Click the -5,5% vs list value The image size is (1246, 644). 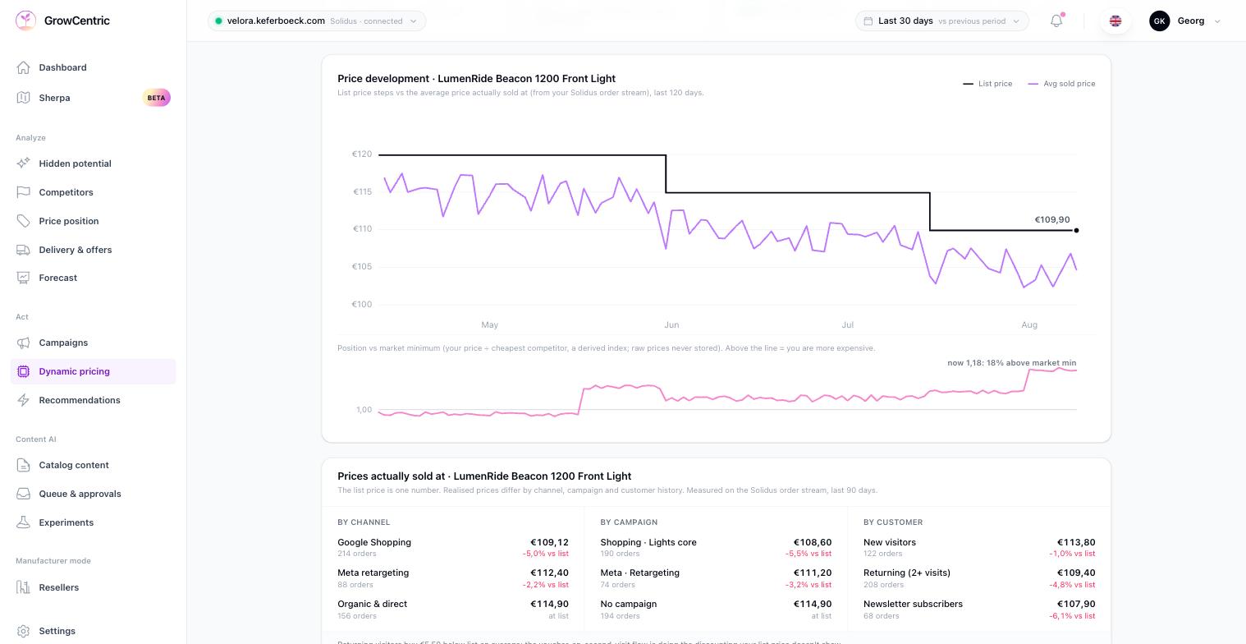pyautogui.click(x=809, y=554)
